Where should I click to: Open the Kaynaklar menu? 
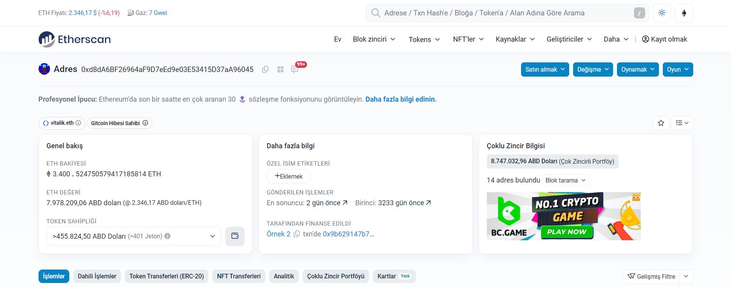(x=515, y=39)
